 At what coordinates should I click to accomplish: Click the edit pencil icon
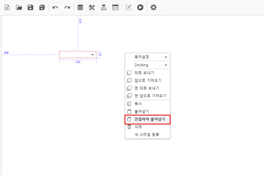[129, 8]
